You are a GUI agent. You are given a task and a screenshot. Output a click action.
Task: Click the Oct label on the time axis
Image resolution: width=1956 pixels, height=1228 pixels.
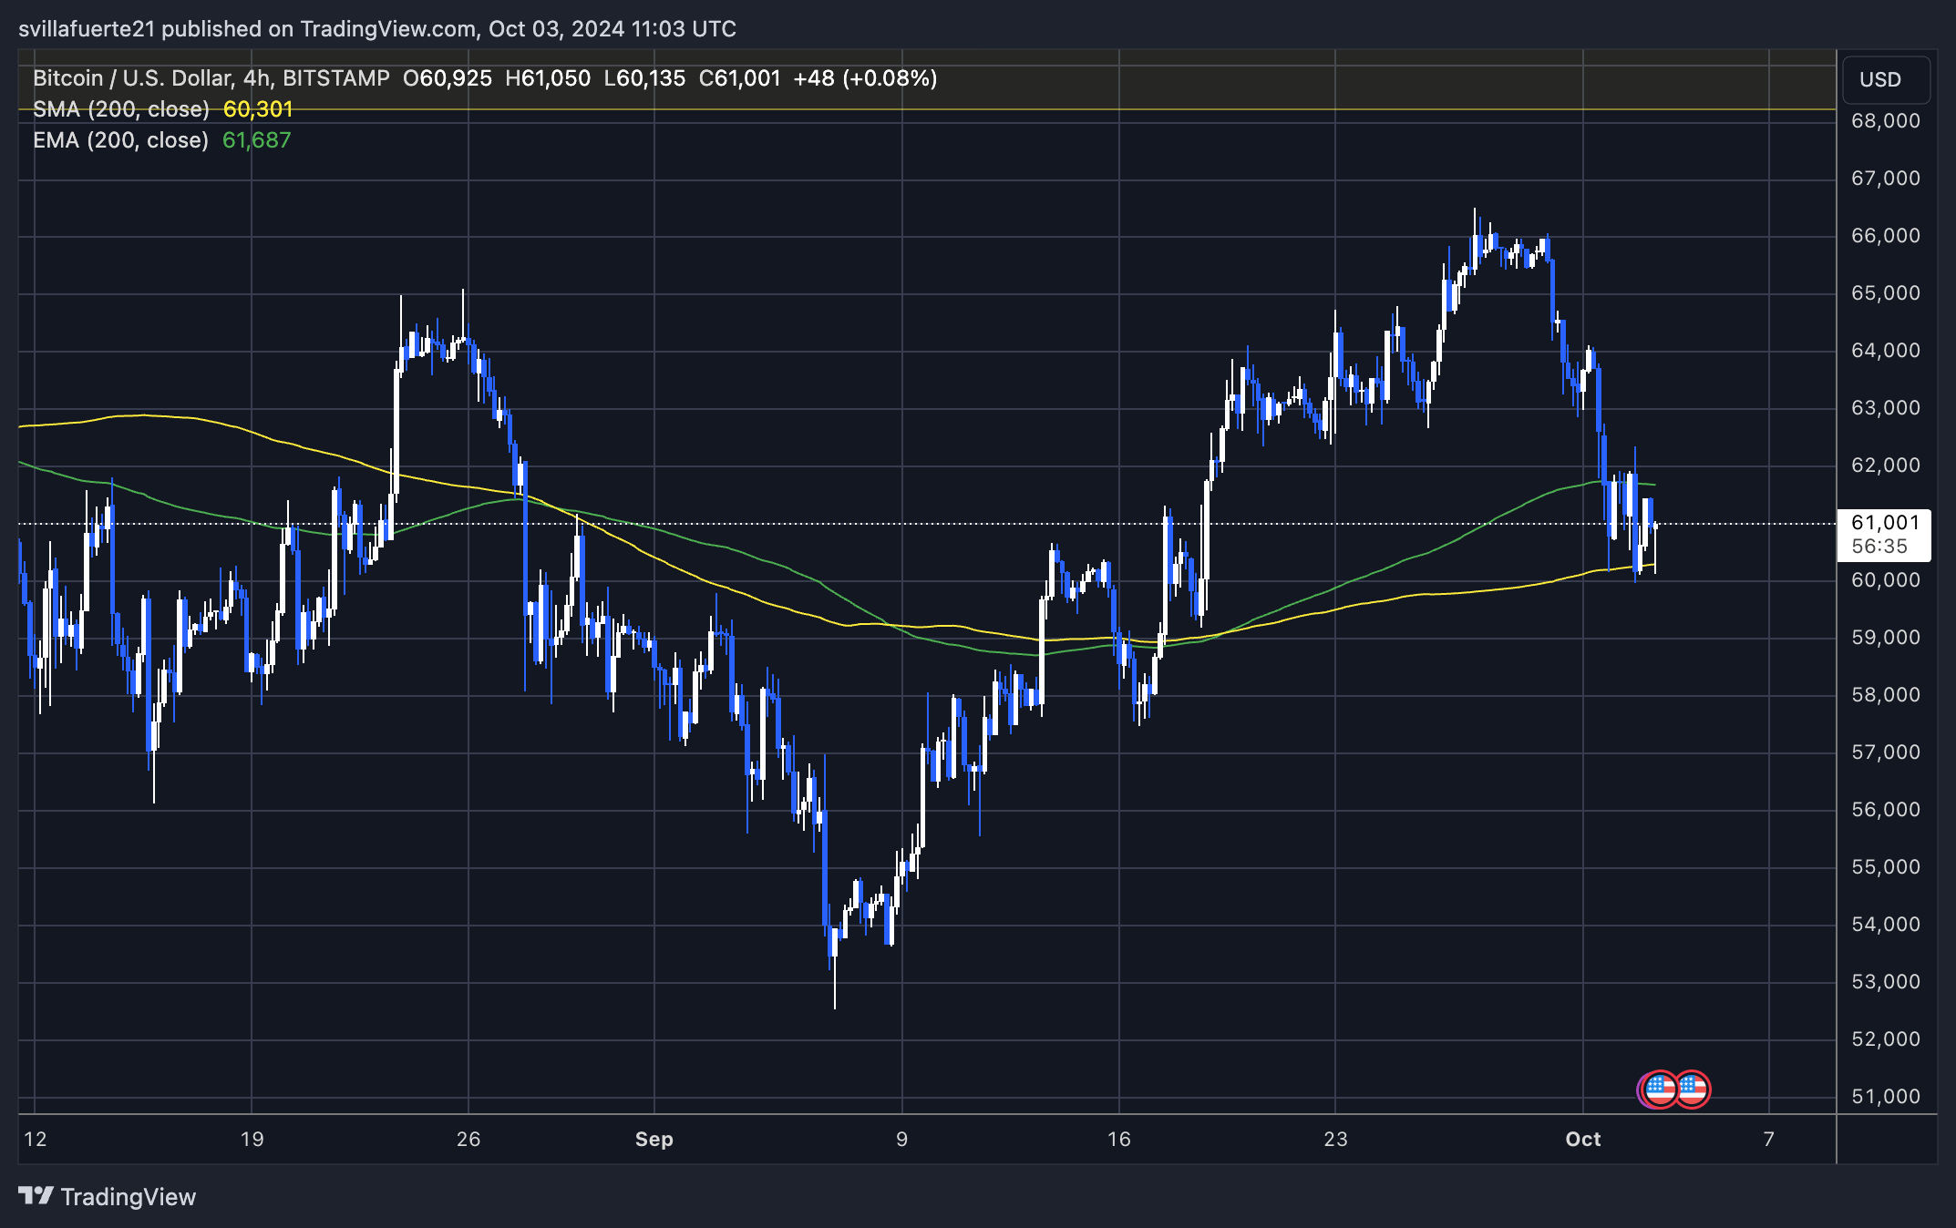[1584, 1139]
